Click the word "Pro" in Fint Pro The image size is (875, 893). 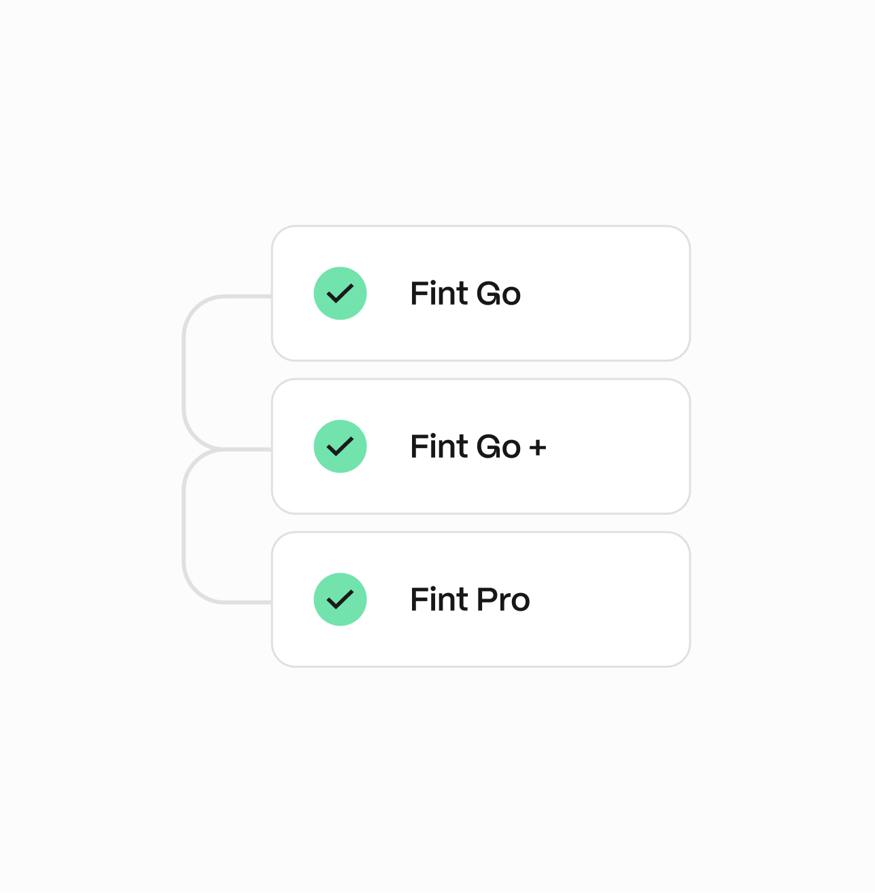tap(503, 600)
